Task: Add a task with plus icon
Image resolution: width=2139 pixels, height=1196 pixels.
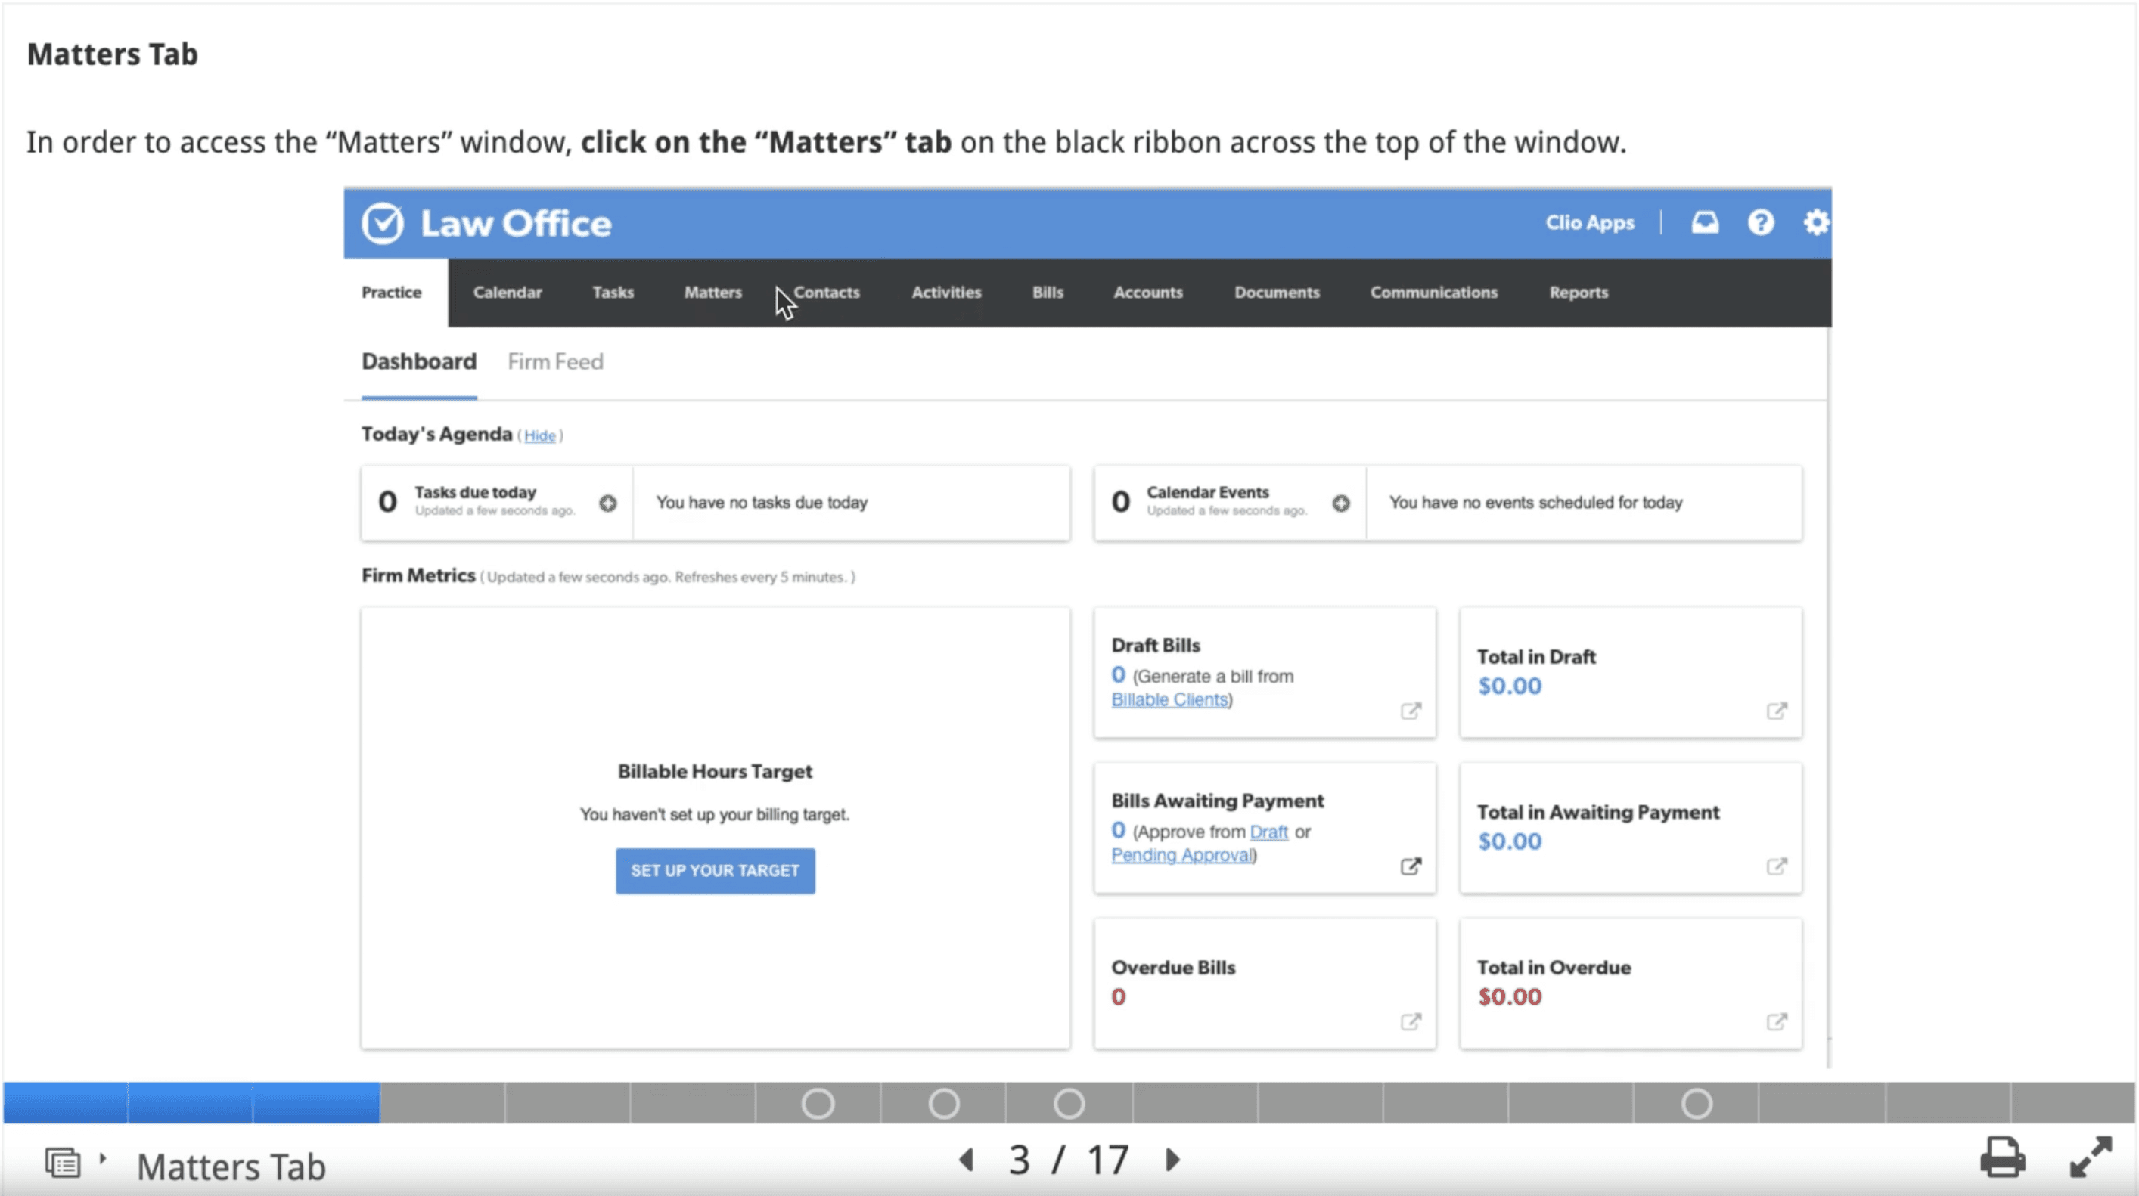Action: pos(608,503)
